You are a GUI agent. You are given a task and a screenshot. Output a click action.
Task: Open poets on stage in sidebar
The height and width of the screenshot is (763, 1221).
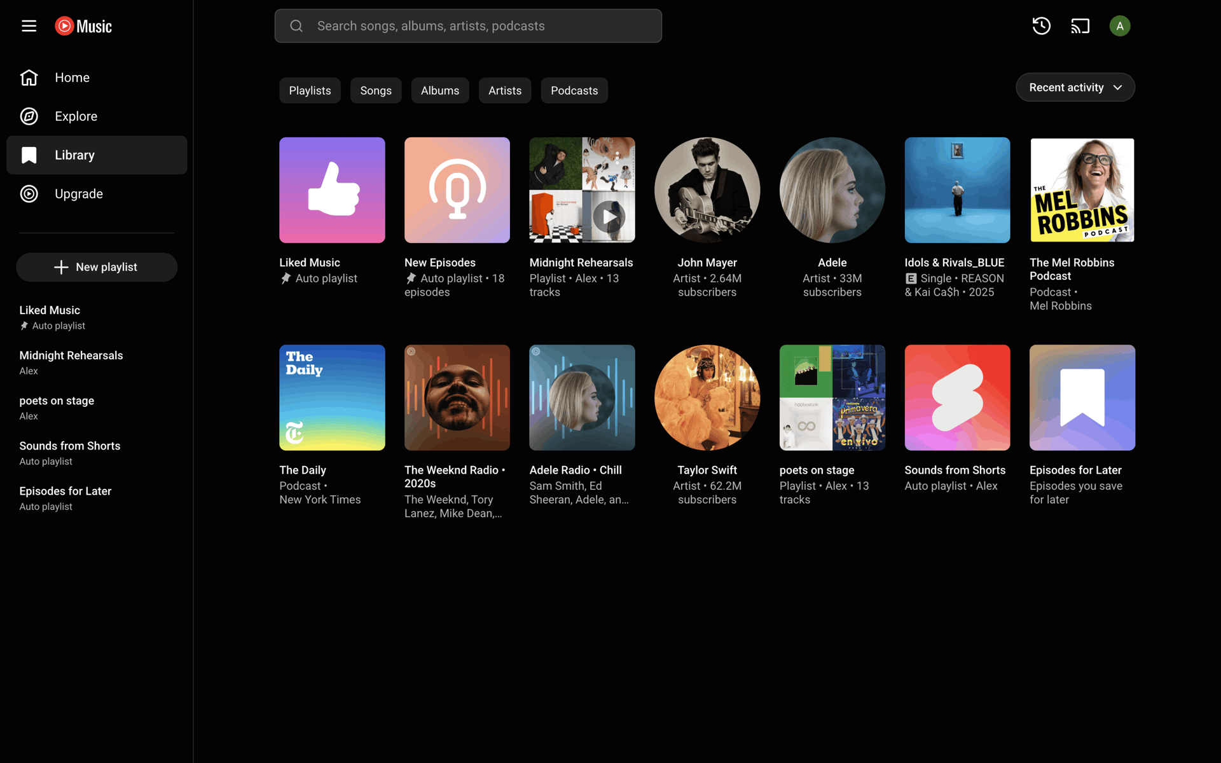pyautogui.click(x=97, y=408)
